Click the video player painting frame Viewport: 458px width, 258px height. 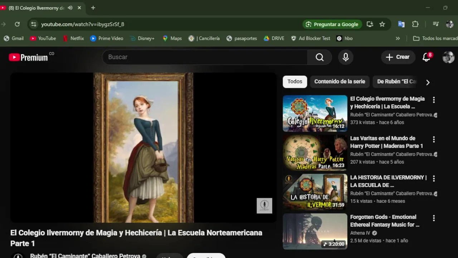(143, 148)
